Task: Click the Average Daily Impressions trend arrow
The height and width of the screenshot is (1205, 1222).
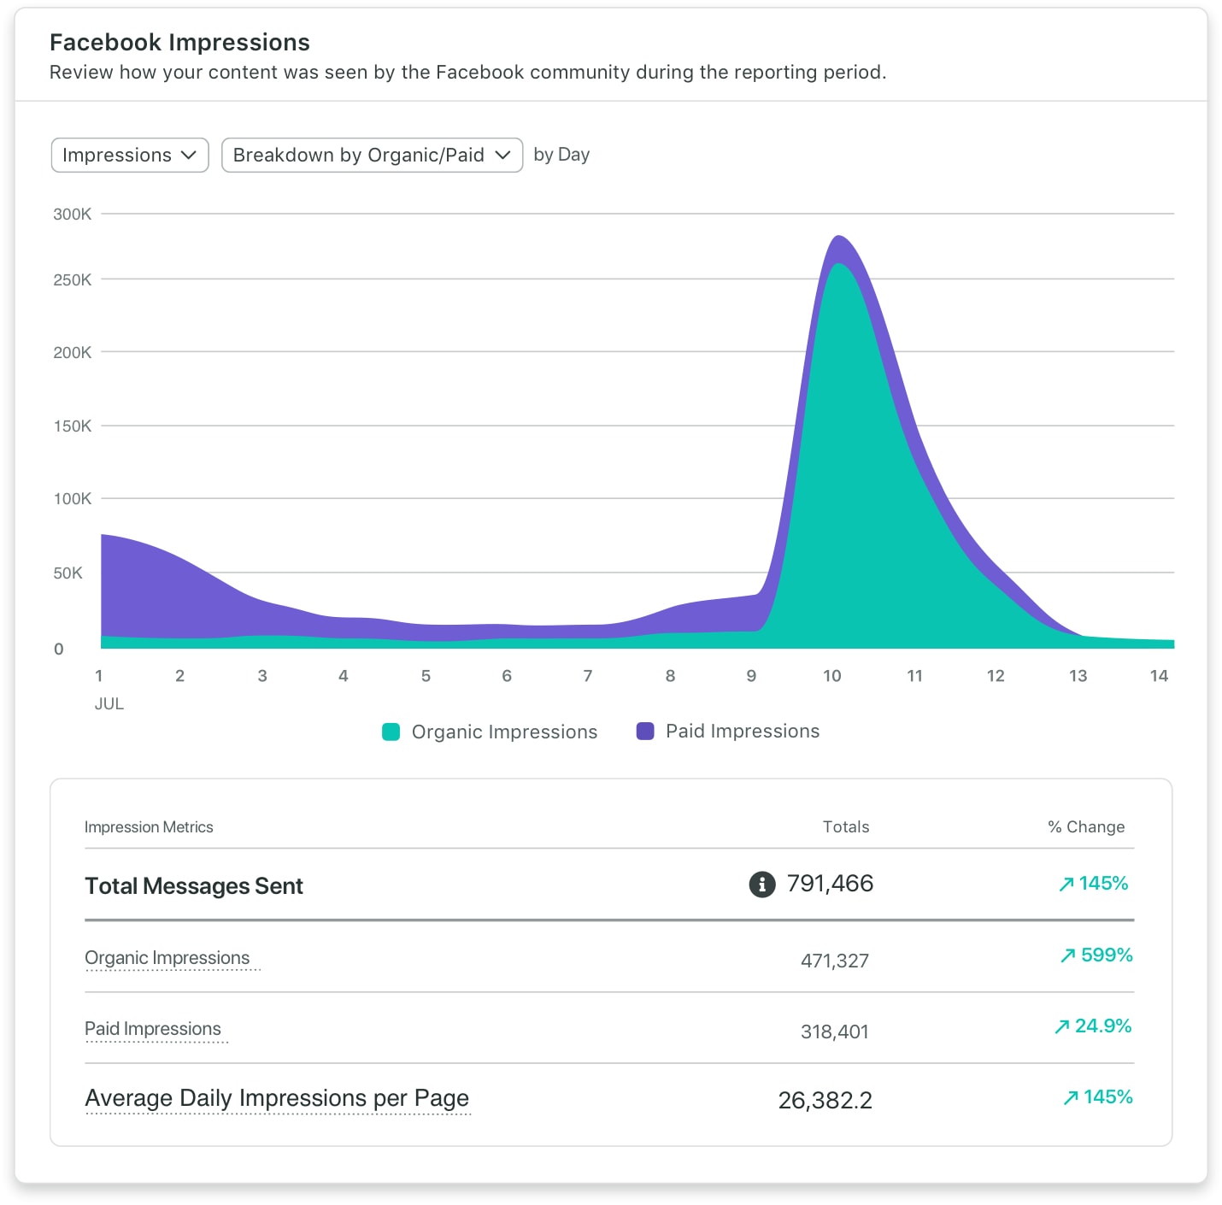Action: (1070, 1097)
